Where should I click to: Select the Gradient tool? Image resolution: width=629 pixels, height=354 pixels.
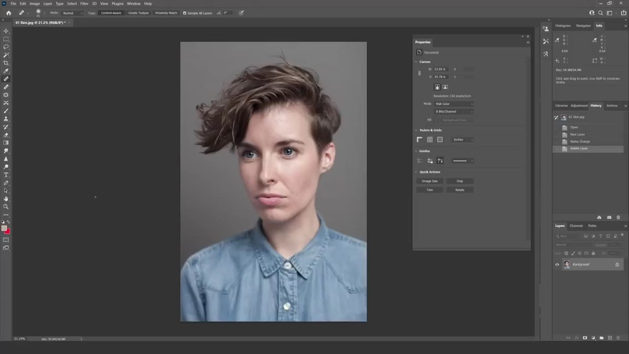click(x=6, y=142)
